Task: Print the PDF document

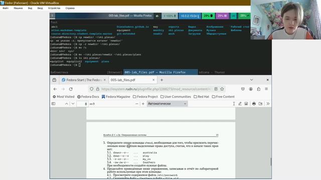Action: click(x=254, y=103)
